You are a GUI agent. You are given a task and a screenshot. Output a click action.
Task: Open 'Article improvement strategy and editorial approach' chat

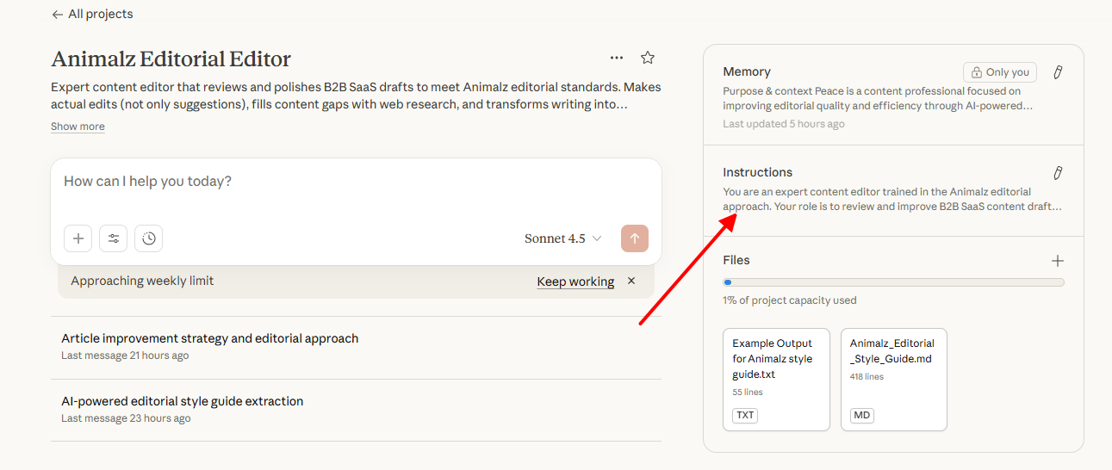pyautogui.click(x=356, y=347)
